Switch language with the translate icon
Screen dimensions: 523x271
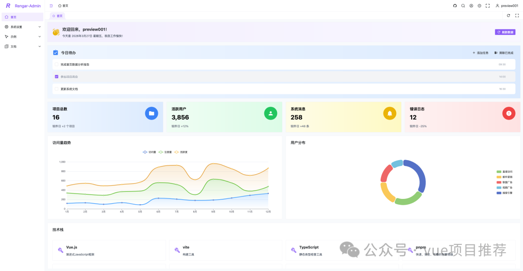471,6
